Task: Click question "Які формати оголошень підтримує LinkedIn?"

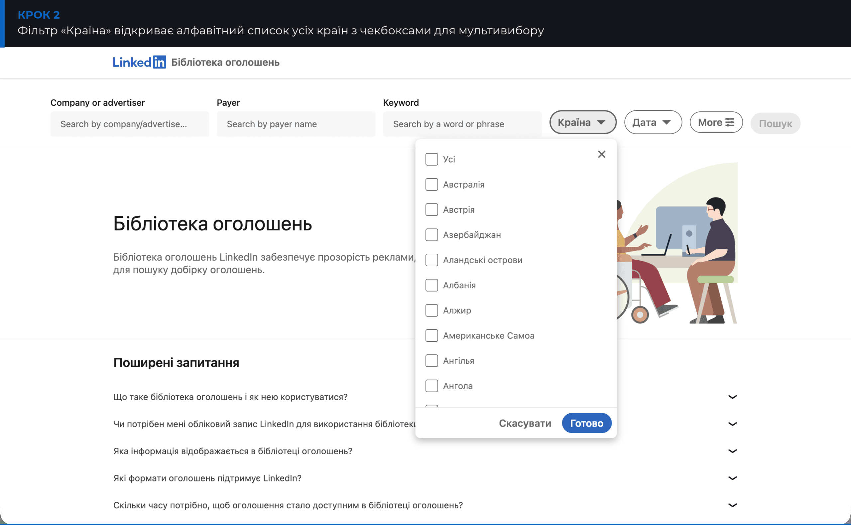Action: (207, 478)
